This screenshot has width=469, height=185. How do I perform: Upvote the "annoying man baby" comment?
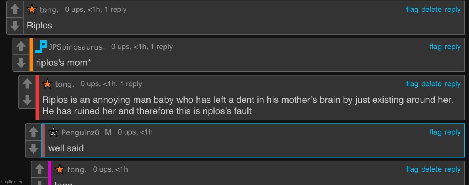[27, 84]
